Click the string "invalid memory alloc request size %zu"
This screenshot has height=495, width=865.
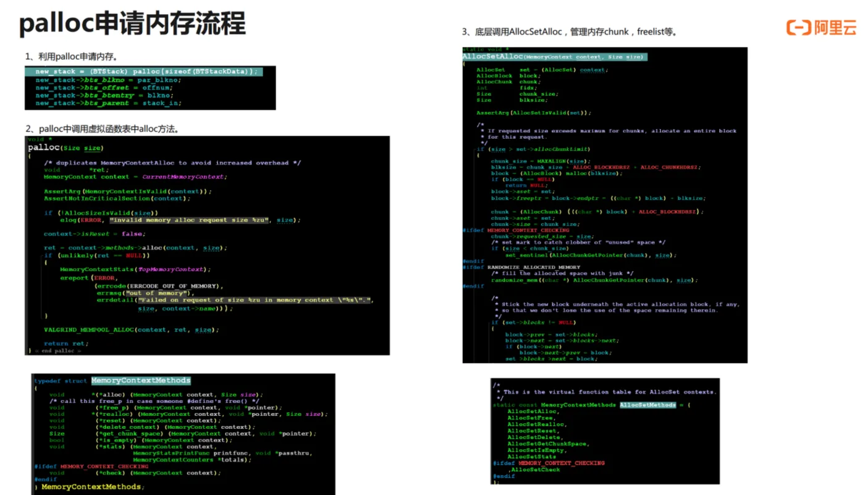click(x=189, y=220)
